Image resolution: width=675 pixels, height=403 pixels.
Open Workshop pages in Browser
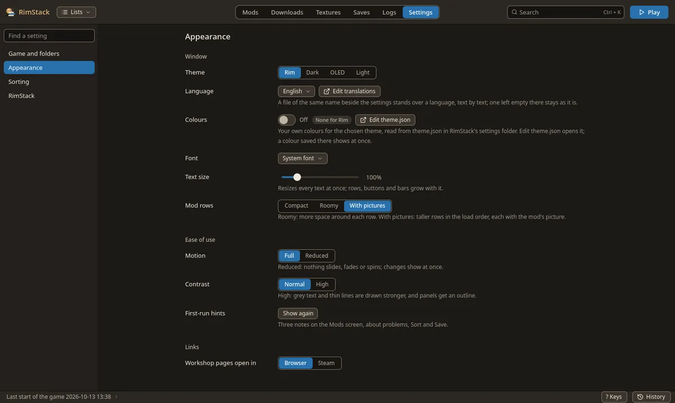click(295, 363)
